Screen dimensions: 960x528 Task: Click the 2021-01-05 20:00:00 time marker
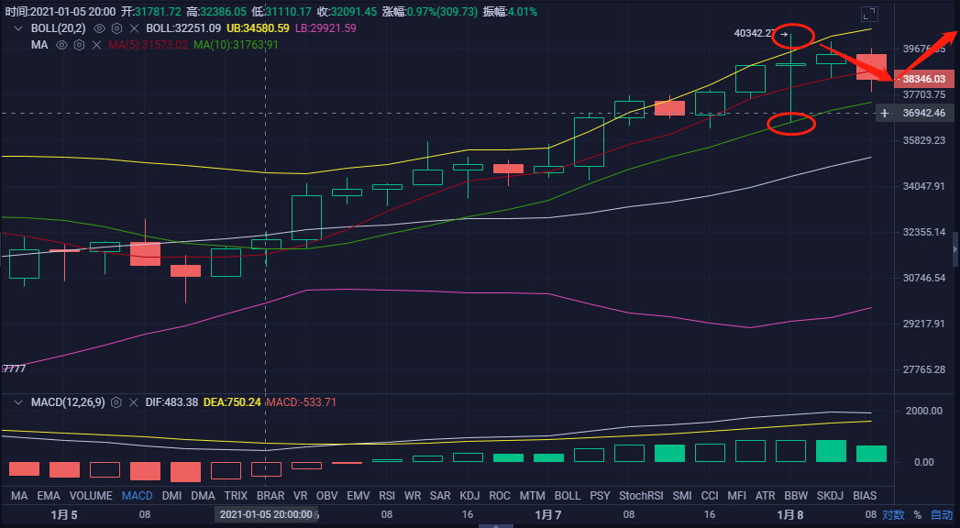pyautogui.click(x=266, y=514)
